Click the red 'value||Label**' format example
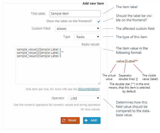This screenshot has width=160, height=133. [127, 61]
